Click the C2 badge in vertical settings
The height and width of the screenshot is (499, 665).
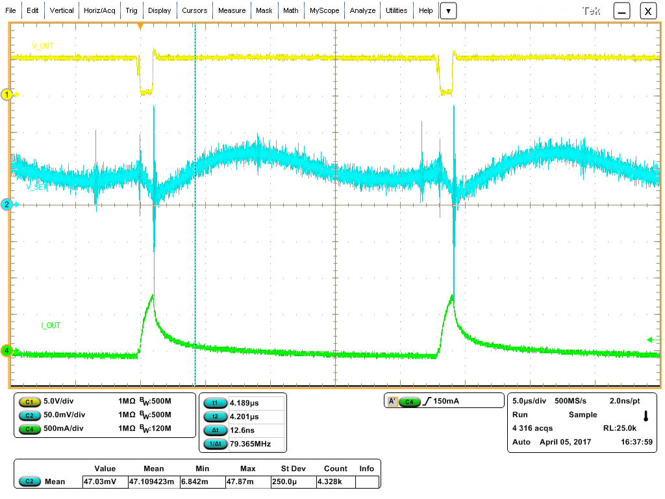[x=29, y=415]
